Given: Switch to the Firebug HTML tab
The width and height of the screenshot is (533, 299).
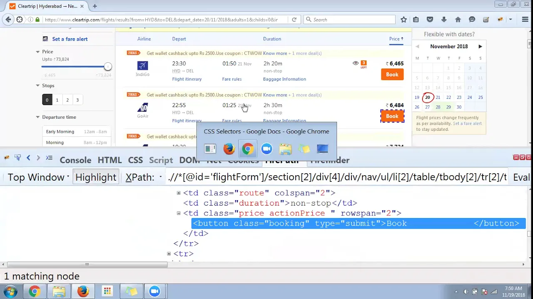Looking at the screenshot, I should 110,160.
